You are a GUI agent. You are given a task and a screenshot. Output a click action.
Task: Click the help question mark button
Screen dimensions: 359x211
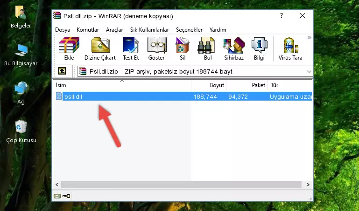282,15
